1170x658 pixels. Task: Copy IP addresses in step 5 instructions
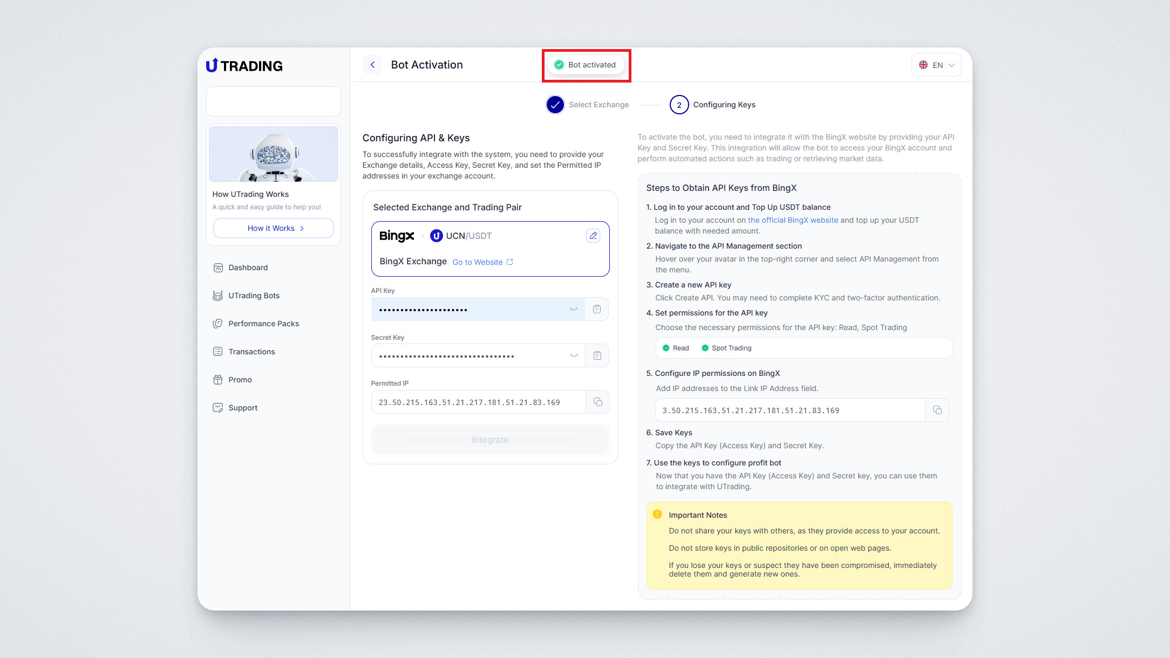[x=937, y=410]
